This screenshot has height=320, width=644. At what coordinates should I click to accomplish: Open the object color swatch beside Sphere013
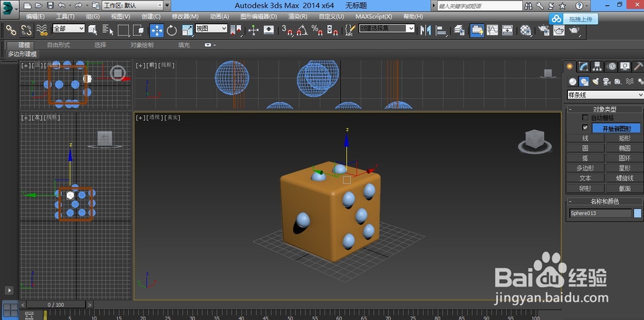pyautogui.click(x=637, y=213)
